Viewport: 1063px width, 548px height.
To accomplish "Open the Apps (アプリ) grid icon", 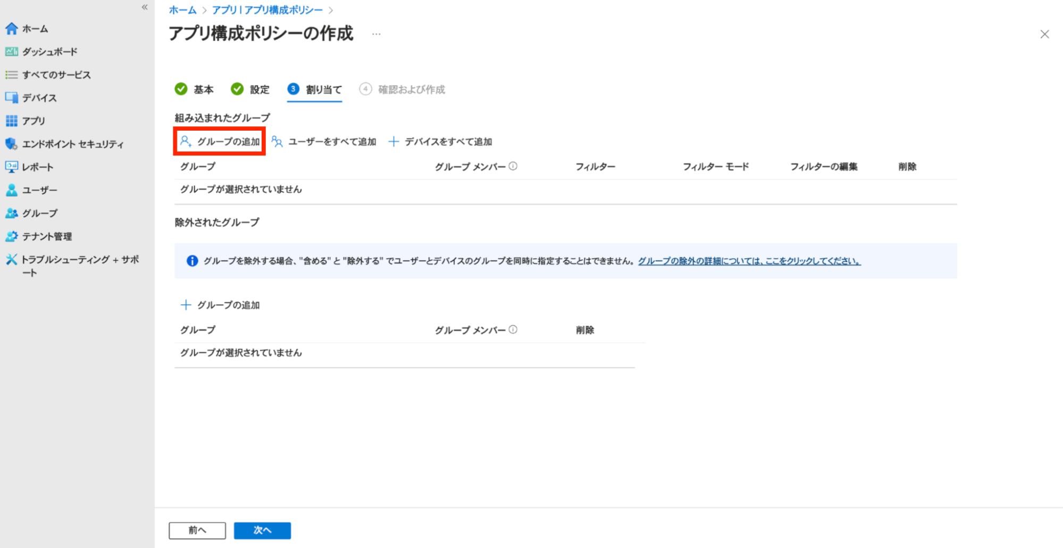I will tap(12, 121).
